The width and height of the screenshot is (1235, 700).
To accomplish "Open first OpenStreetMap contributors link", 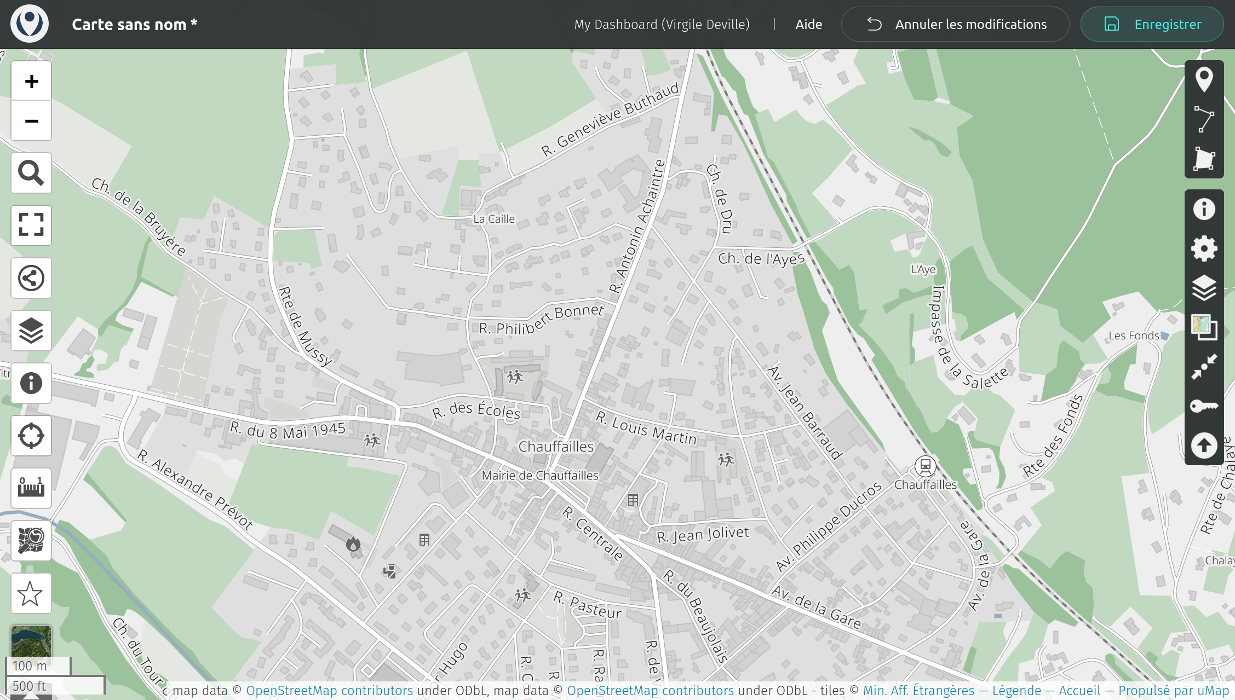I will [x=330, y=691].
